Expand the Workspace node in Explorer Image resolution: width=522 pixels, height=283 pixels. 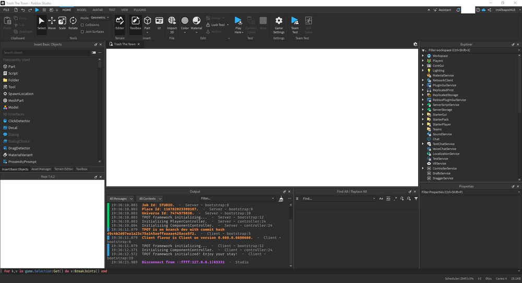tap(423, 56)
